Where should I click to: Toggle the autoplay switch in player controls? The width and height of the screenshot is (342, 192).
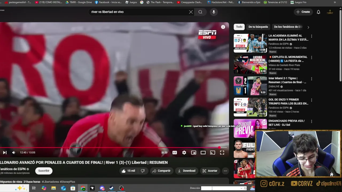pyautogui.click(x=164, y=153)
